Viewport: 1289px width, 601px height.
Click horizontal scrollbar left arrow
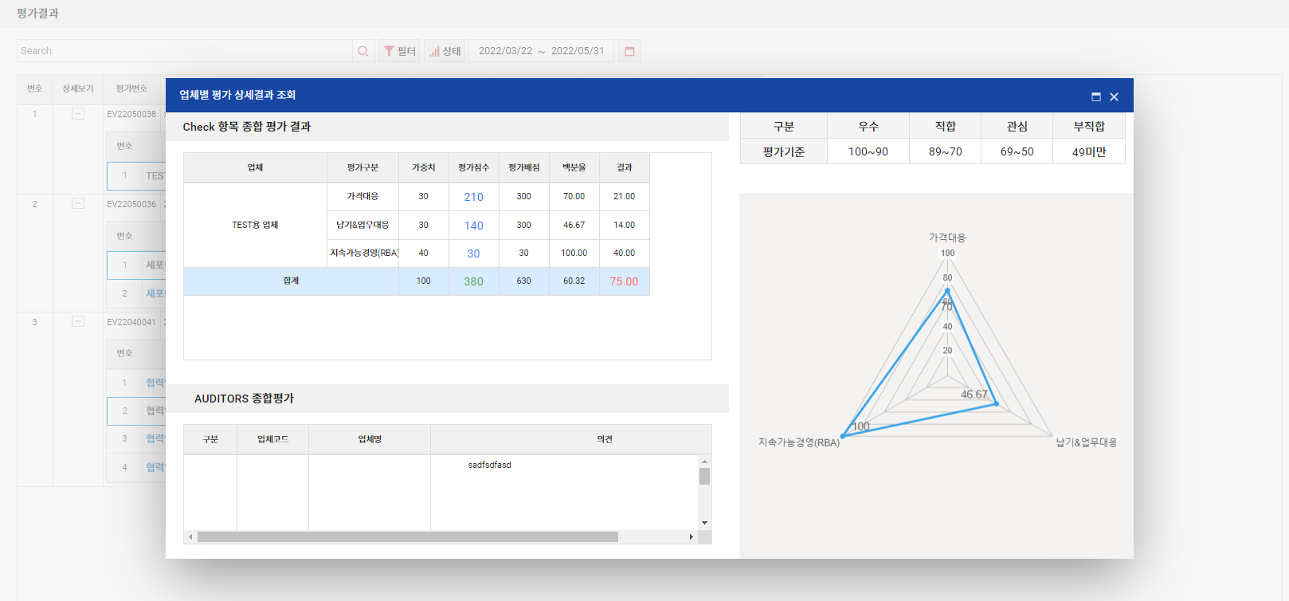coord(190,537)
